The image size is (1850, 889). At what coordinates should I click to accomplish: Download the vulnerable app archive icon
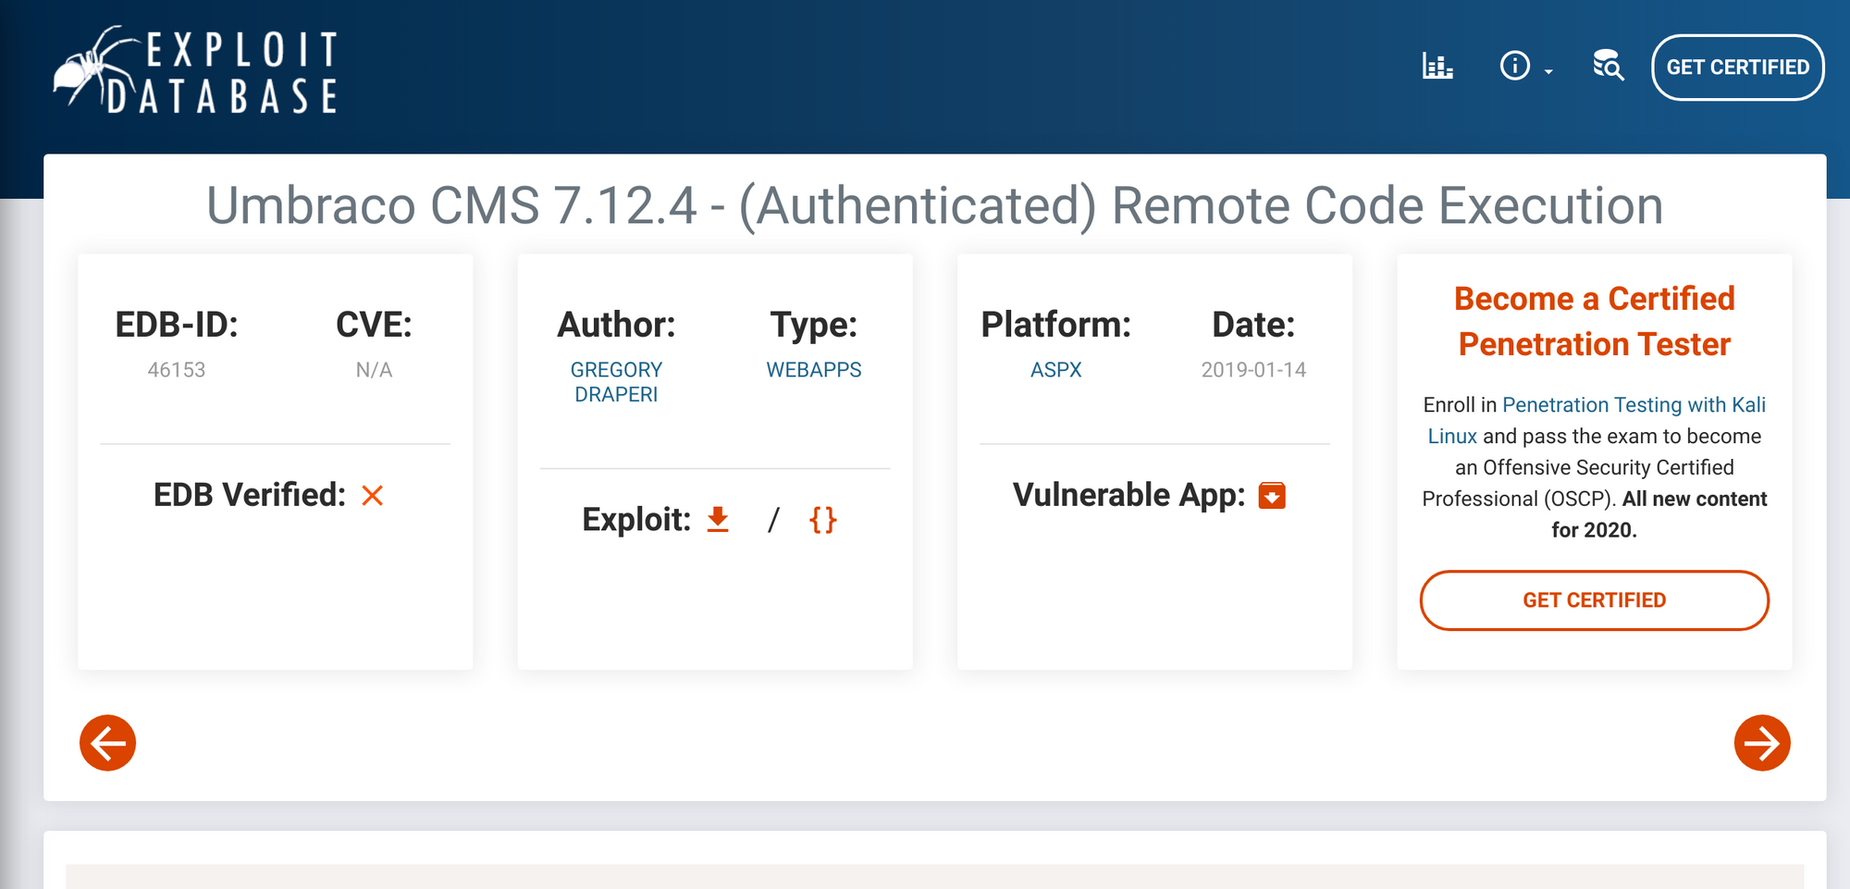pos(1272,496)
